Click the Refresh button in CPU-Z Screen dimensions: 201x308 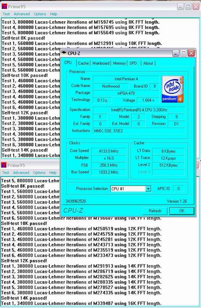tap(155, 211)
